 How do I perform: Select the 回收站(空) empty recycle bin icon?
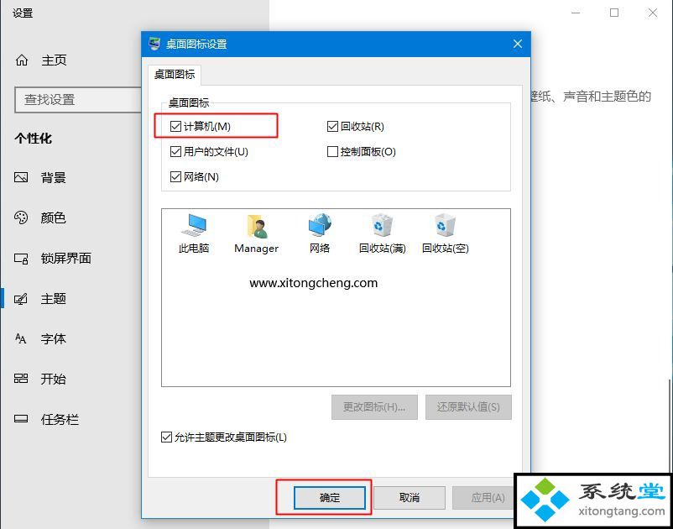pos(445,225)
